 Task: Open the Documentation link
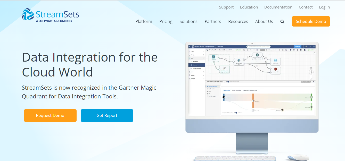[278, 7]
